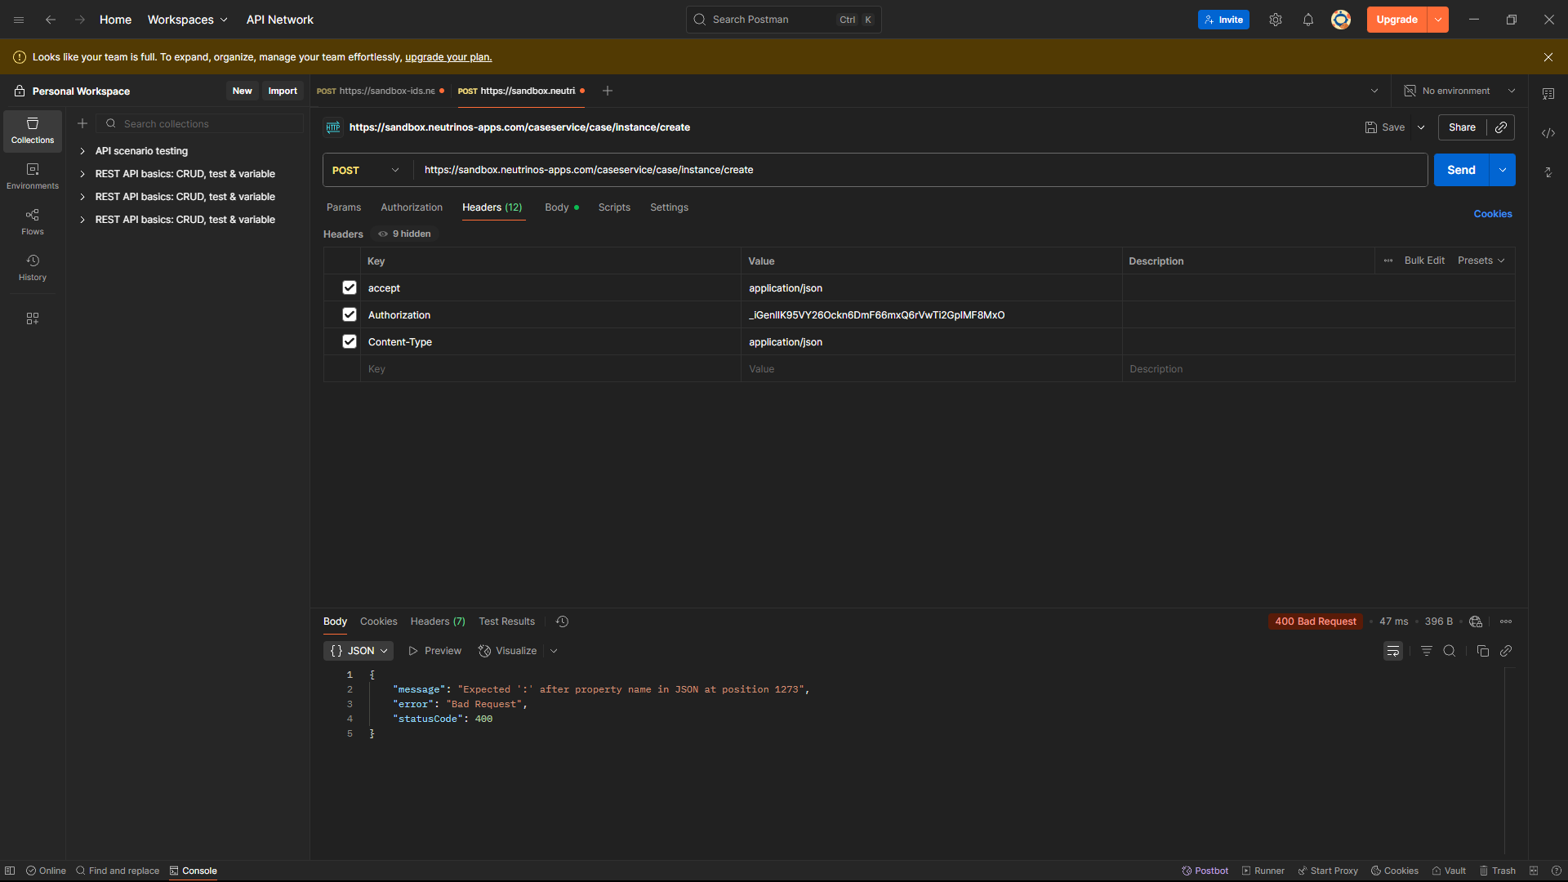The height and width of the screenshot is (882, 1568).
Task: Open the notifications bell
Action: click(1308, 20)
